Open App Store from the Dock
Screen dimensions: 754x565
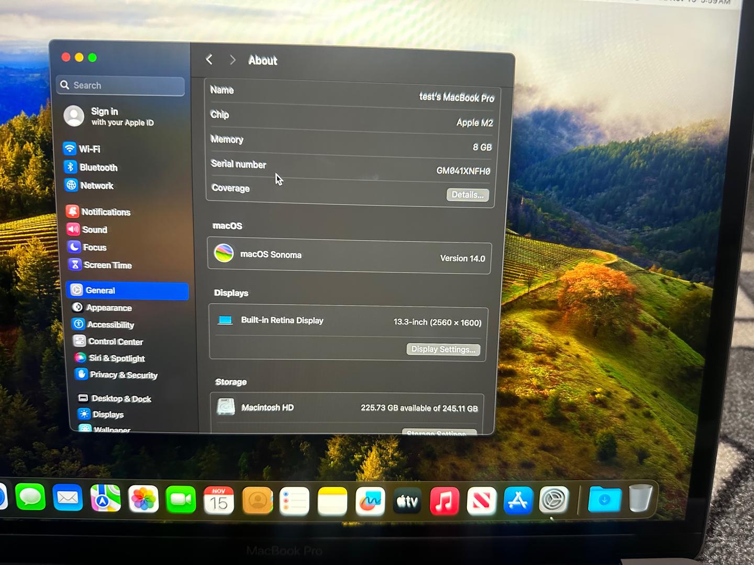[518, 501]
